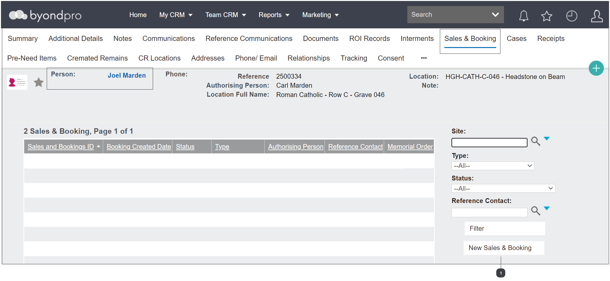This screenshot has height=281, width=610.
Task: Open the user profile icon
Action: coord(596,16)
